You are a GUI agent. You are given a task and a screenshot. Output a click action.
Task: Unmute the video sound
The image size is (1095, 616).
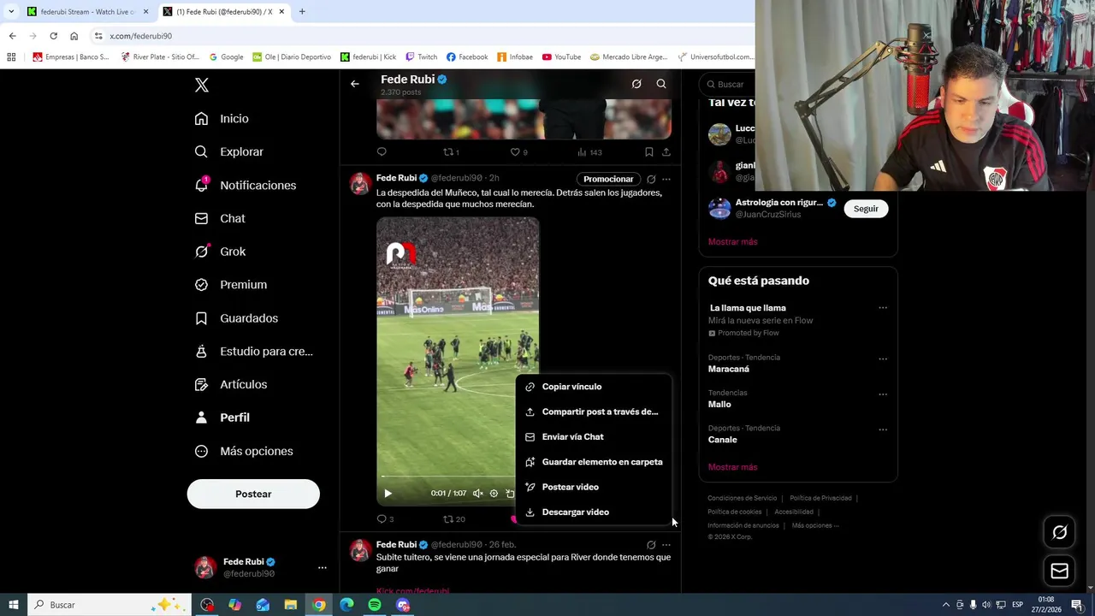[x=478, y=494]
